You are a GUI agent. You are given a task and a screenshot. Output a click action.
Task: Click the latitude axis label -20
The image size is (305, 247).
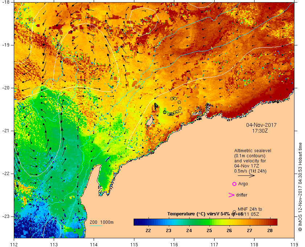point(5,88)
